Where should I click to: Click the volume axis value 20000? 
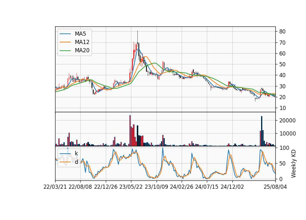[x=287, y=121]
